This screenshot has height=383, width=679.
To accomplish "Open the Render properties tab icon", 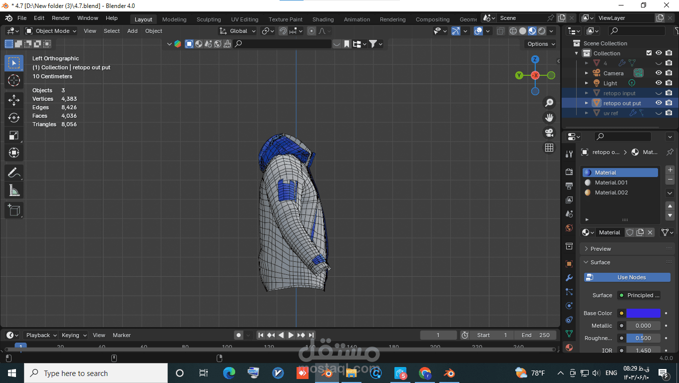I will coord(569,172).
